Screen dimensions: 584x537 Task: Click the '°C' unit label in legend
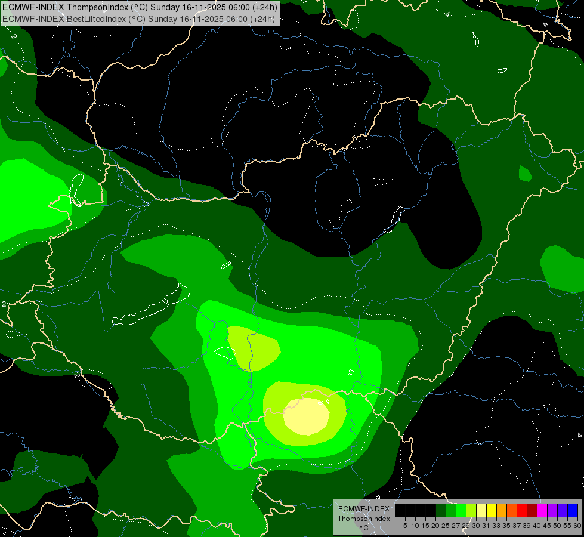[364, 528]
